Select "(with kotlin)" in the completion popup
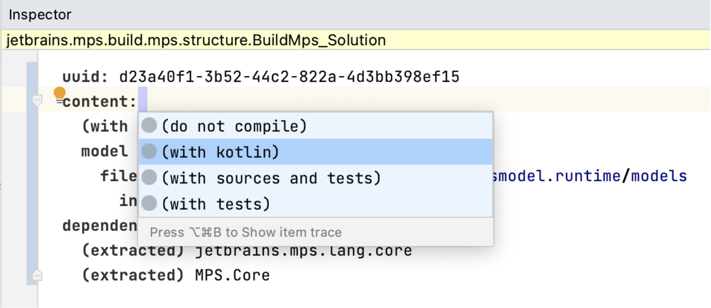Viewport: 711px width, 308px height. click(221, 151)
